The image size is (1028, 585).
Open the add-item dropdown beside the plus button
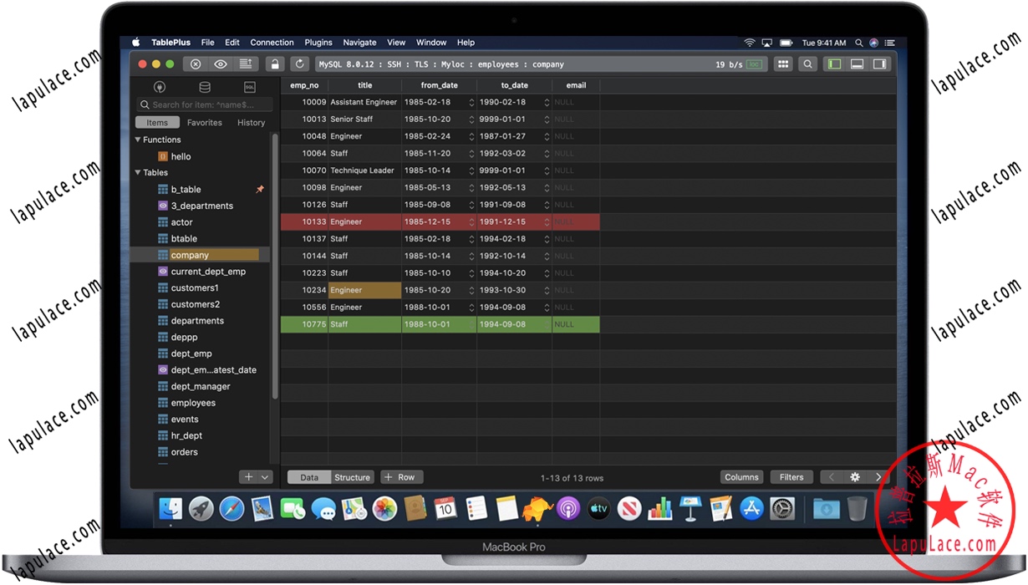click(x=262, y=476)
